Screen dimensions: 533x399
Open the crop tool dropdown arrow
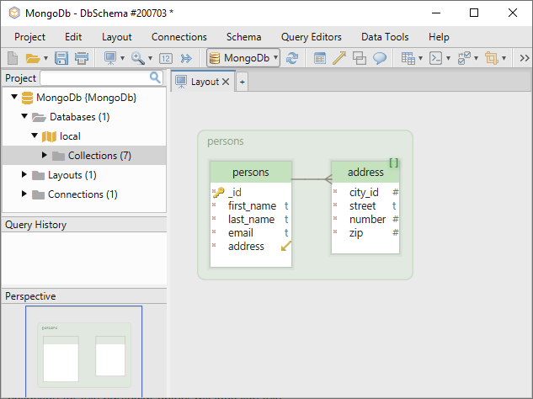[x=504, y=58]
